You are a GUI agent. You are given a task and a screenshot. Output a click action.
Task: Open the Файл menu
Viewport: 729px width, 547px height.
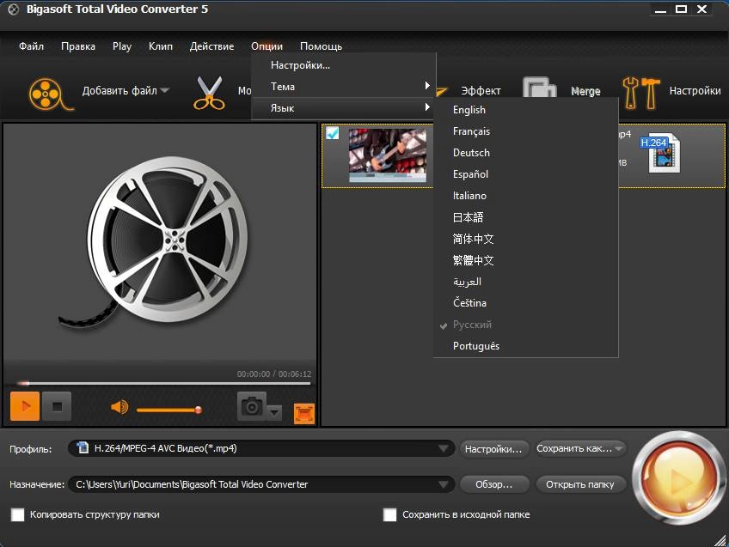pyautogui.click(x=31, y=46)
